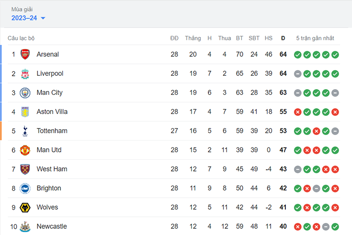Click Aston Villa's latest red loss icon
The height and width of the screenshot is (235, 352).
[x=335, y=112]
